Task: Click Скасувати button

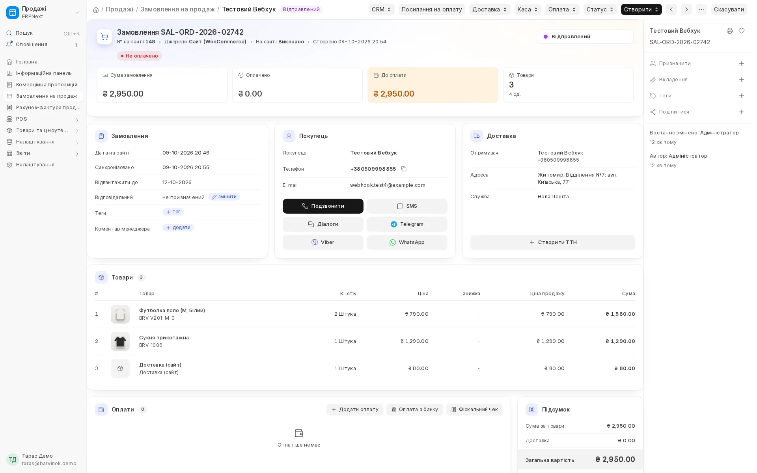Action: point(729,9)
